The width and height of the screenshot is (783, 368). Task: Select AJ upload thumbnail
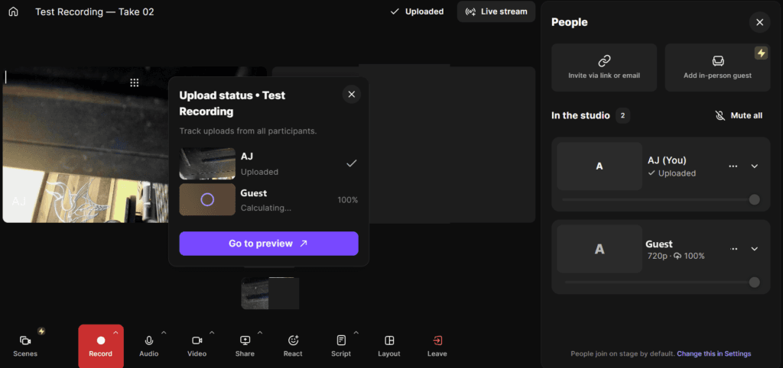coord(207,163)
